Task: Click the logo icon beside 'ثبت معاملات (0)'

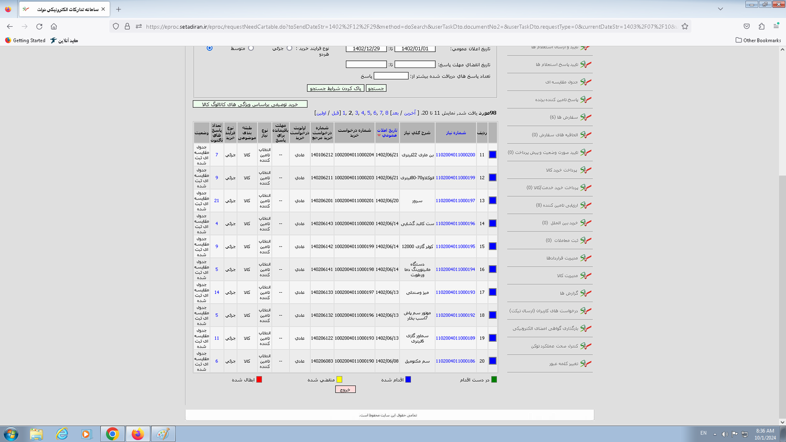Action: tap(586, 240)
